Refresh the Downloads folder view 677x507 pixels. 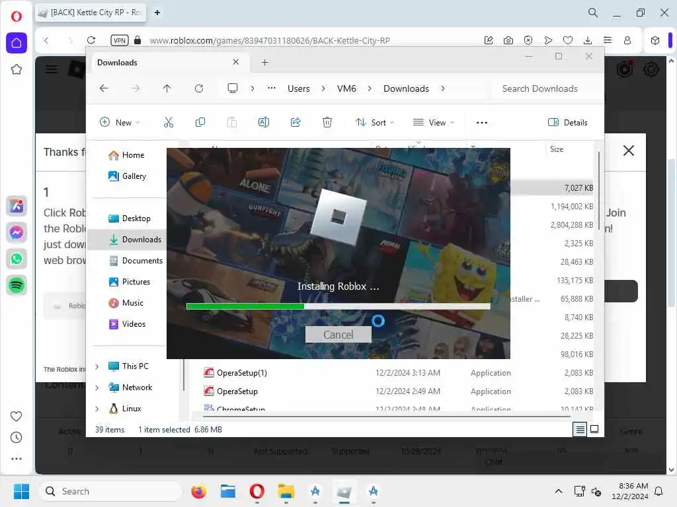point(198,88)
